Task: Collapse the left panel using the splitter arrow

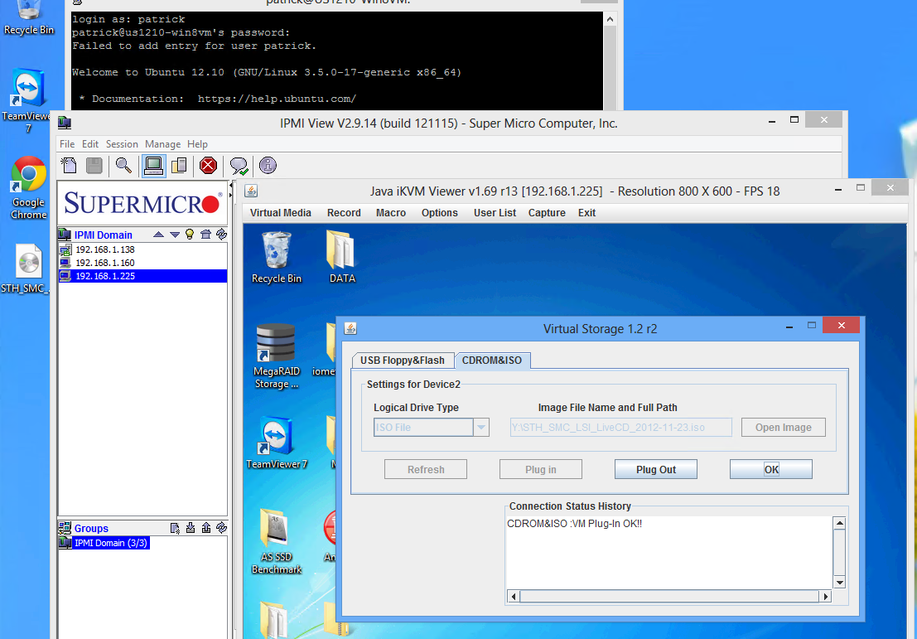Action: pos(232,186)
